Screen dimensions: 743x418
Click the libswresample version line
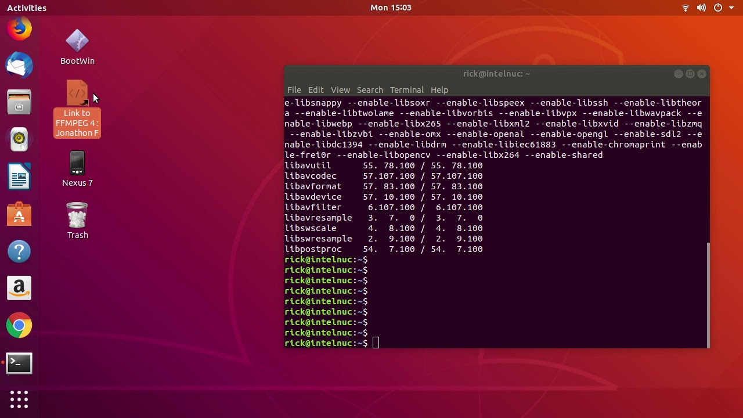pyautogui.click(x=384, y=239)
